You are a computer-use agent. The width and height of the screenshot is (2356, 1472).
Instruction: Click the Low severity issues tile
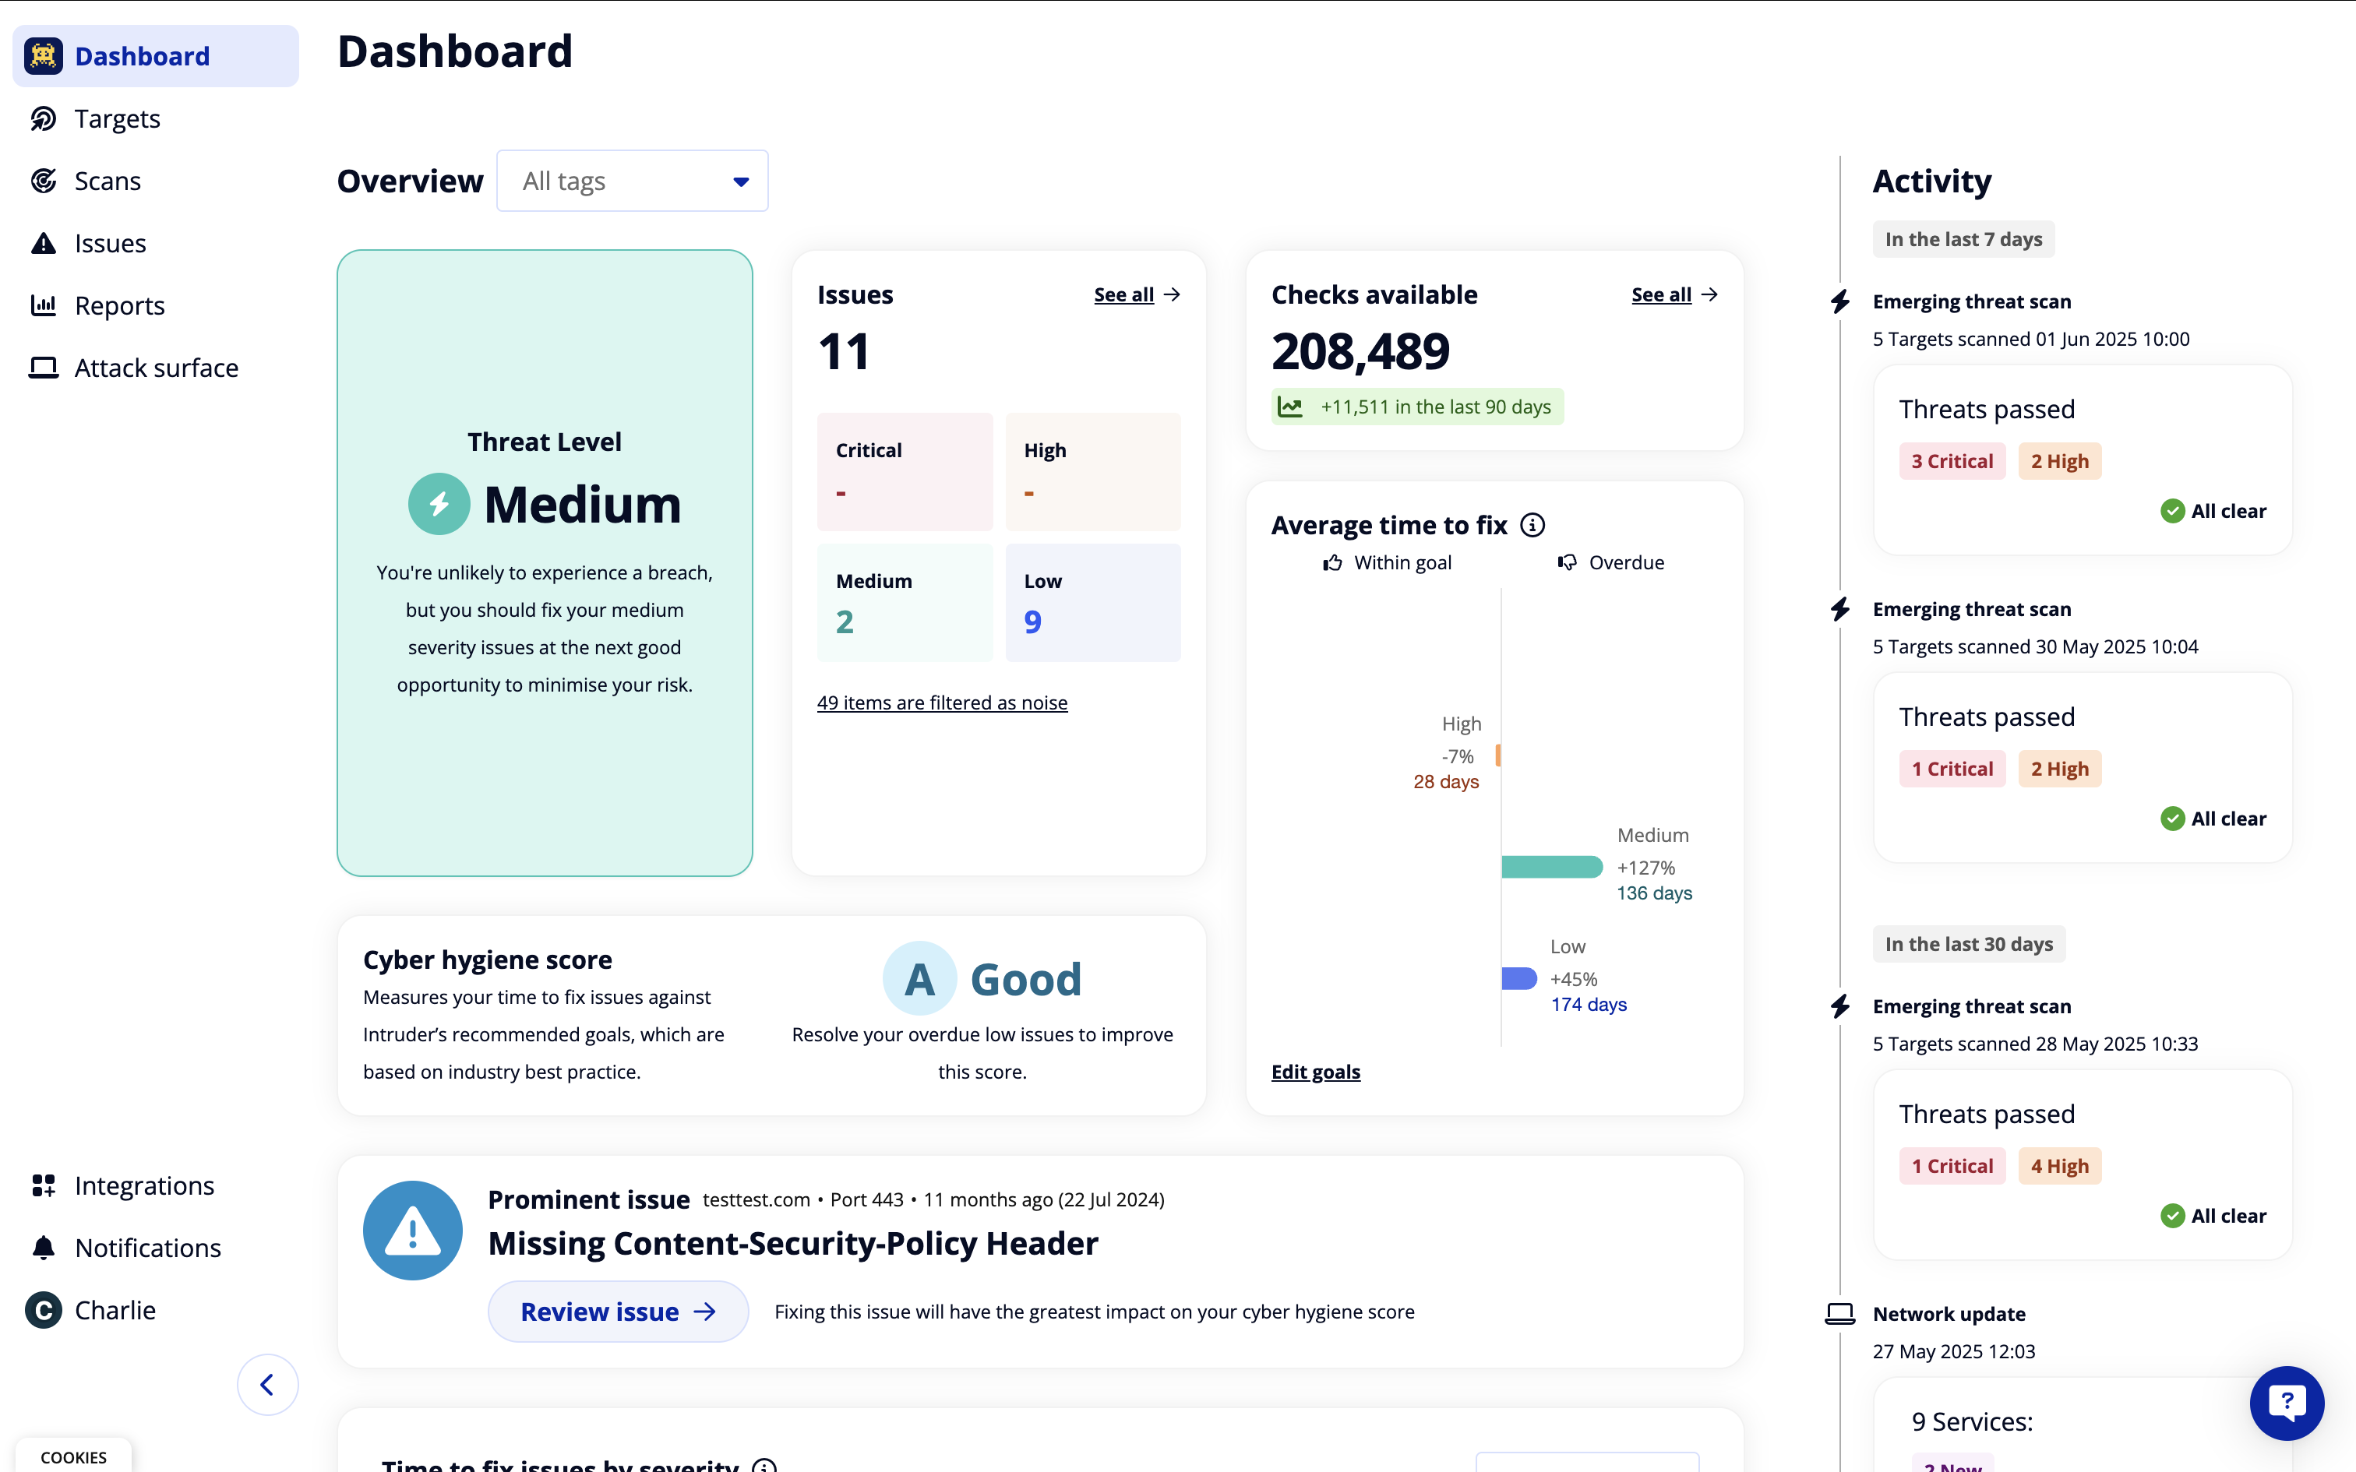[x=1092, y=603]
